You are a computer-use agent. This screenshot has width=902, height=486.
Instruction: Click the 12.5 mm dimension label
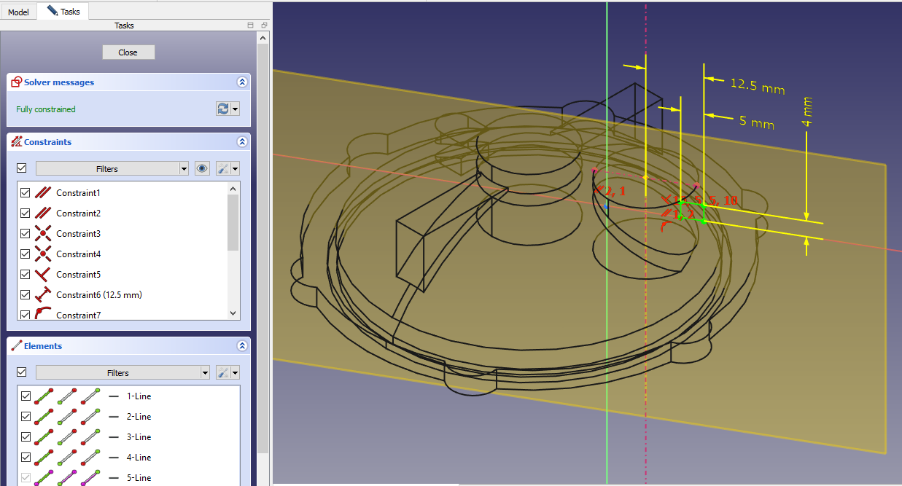point(757,87)
